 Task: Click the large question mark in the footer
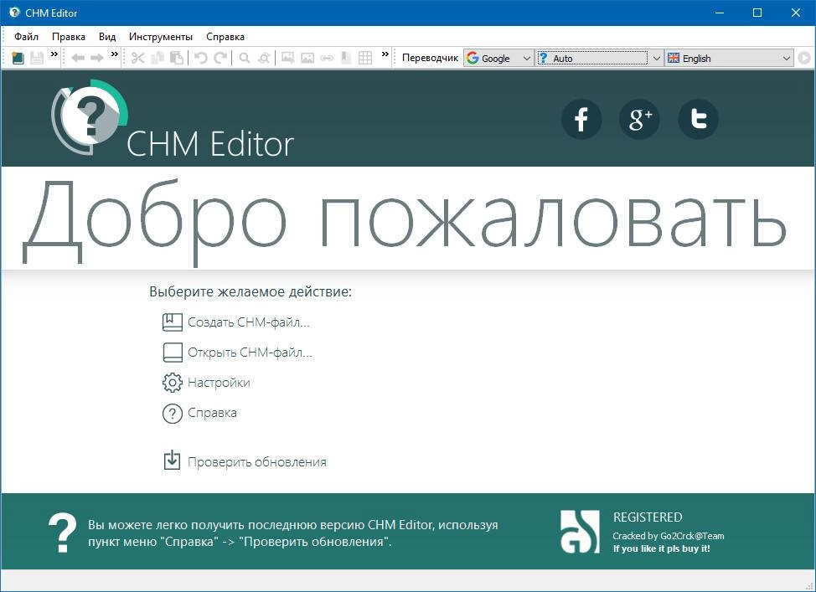tap(63, 533)
